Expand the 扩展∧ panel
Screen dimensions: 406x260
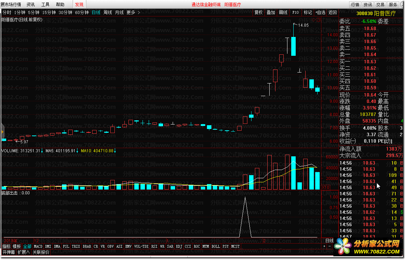click(x=24, y=252)
